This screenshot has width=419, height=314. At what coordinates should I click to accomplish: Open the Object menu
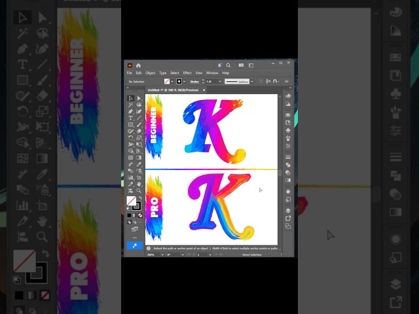click(x=150, y=73)
